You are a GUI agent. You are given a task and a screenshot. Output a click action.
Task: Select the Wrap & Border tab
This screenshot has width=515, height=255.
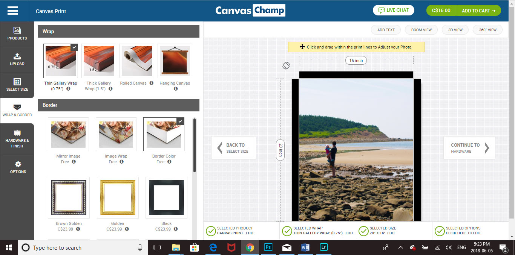click(17, 111)
